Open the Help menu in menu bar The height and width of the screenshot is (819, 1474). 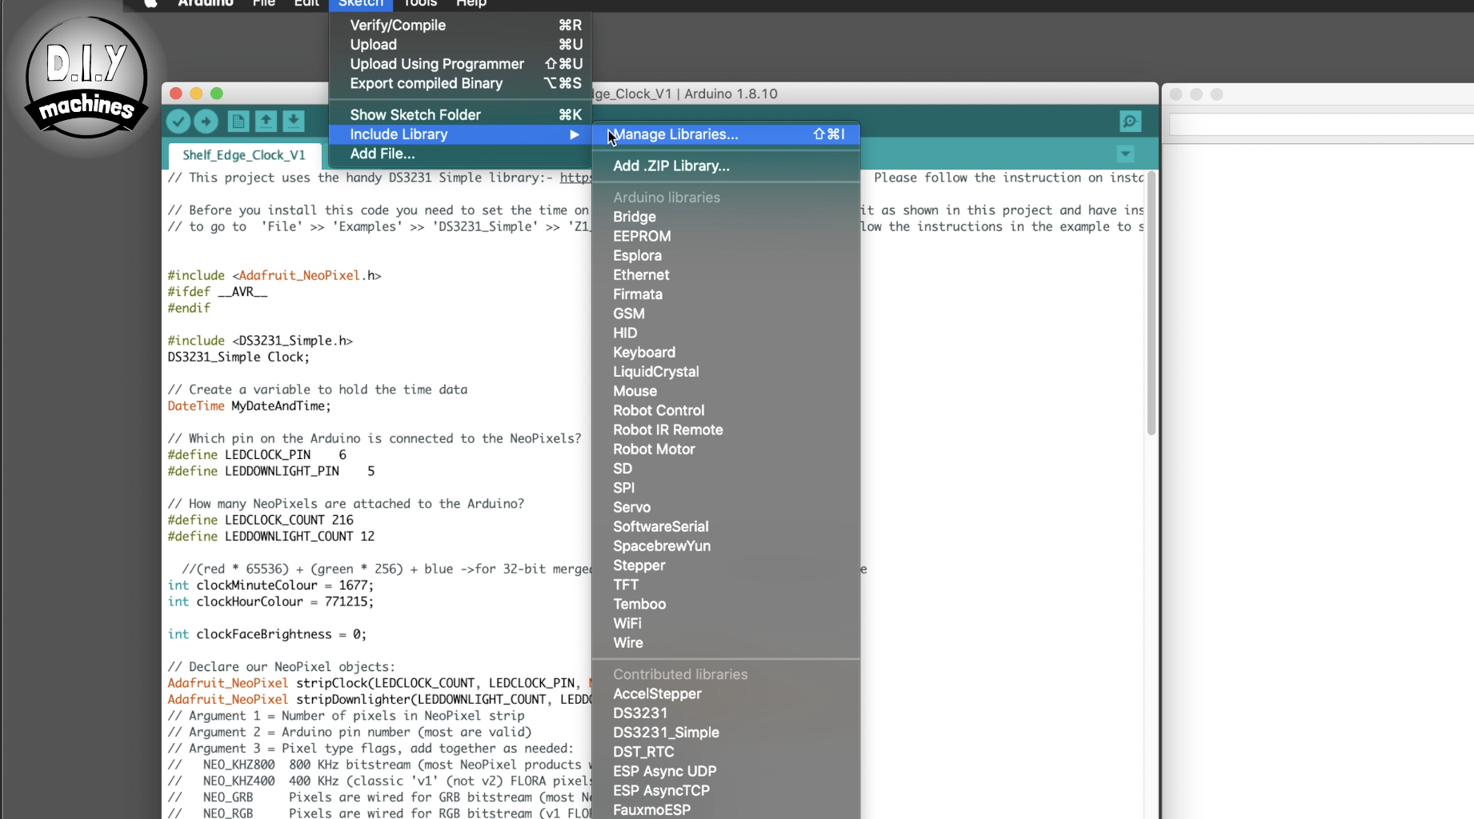[x=471, y=4]
